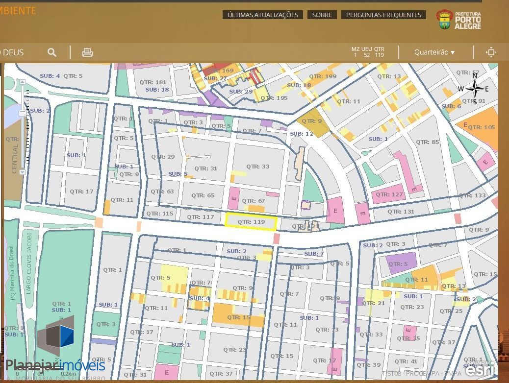The height and width of the screenshot is (383, 509).
Task: Click the Perguntas Frequentes link
Action: click(383, 15)
